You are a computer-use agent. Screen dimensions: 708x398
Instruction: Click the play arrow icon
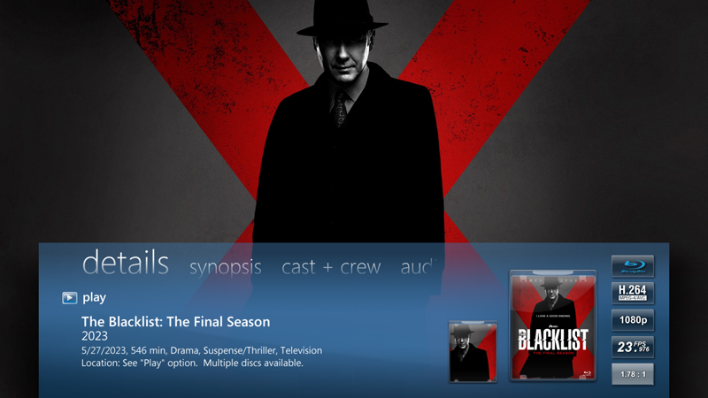(70, 298)
